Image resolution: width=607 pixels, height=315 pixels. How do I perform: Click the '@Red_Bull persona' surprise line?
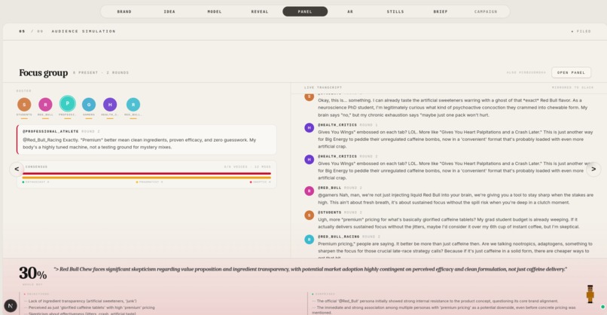click(x=435, y=301)
